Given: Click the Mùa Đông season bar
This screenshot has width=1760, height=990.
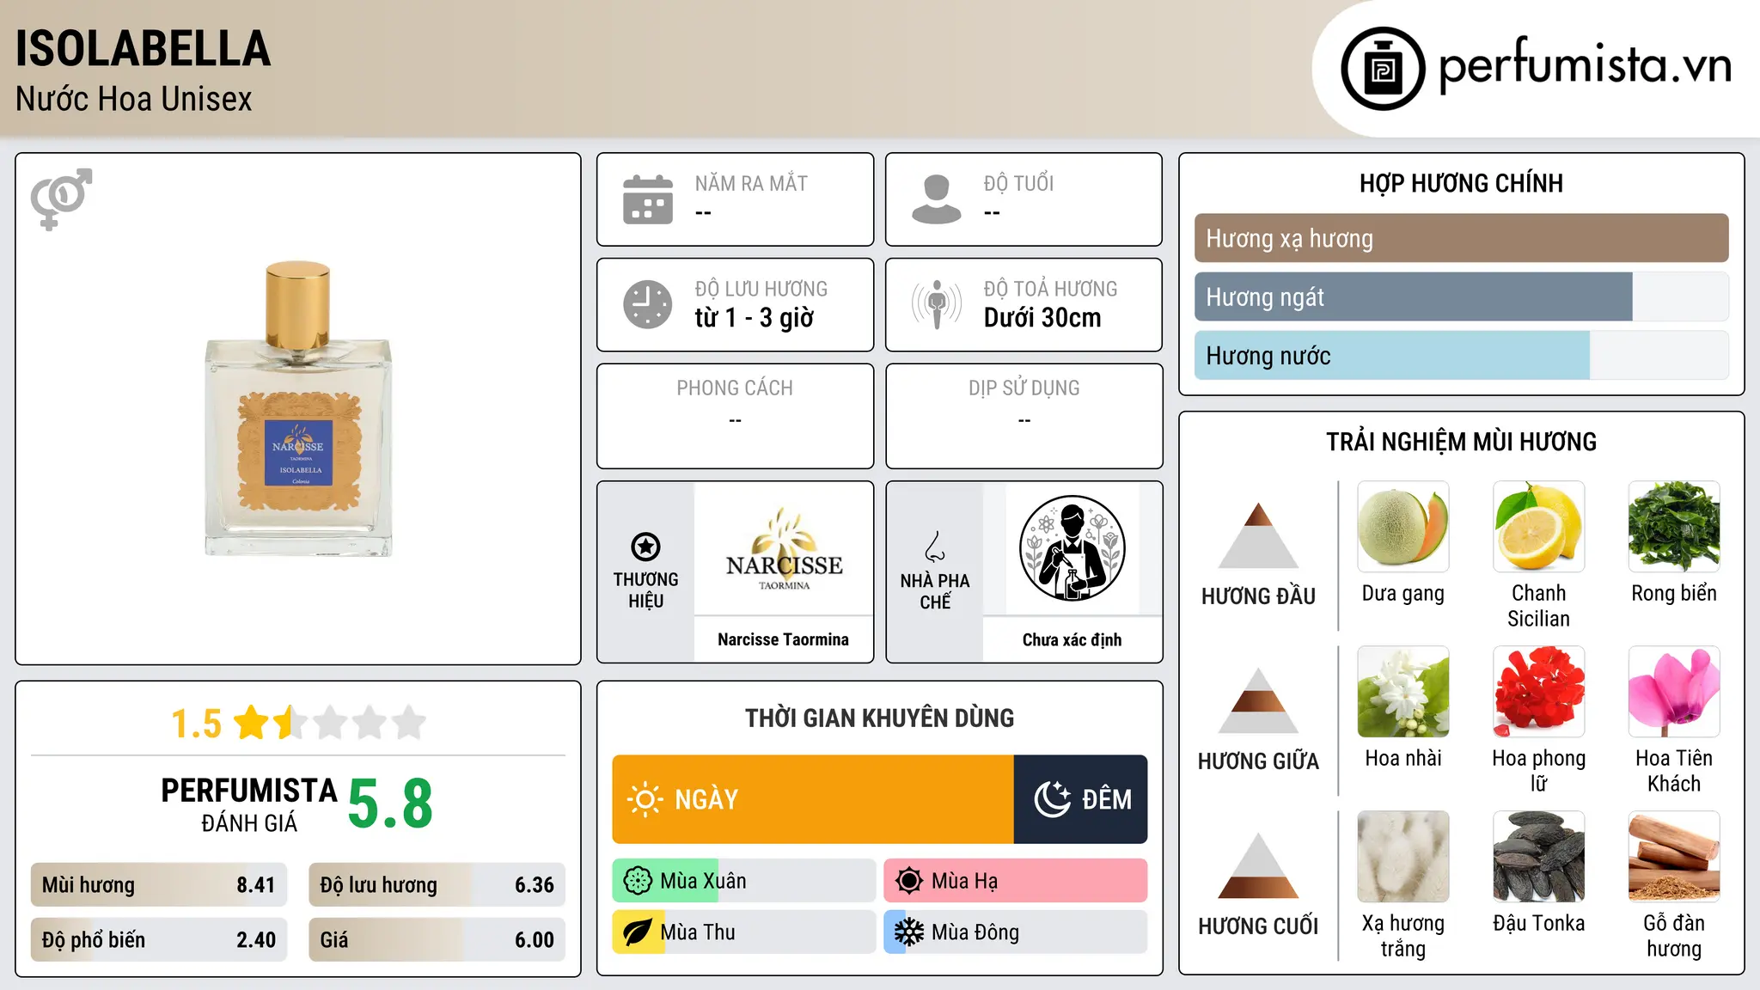Looking at the screenshot, I should 1015,932.
